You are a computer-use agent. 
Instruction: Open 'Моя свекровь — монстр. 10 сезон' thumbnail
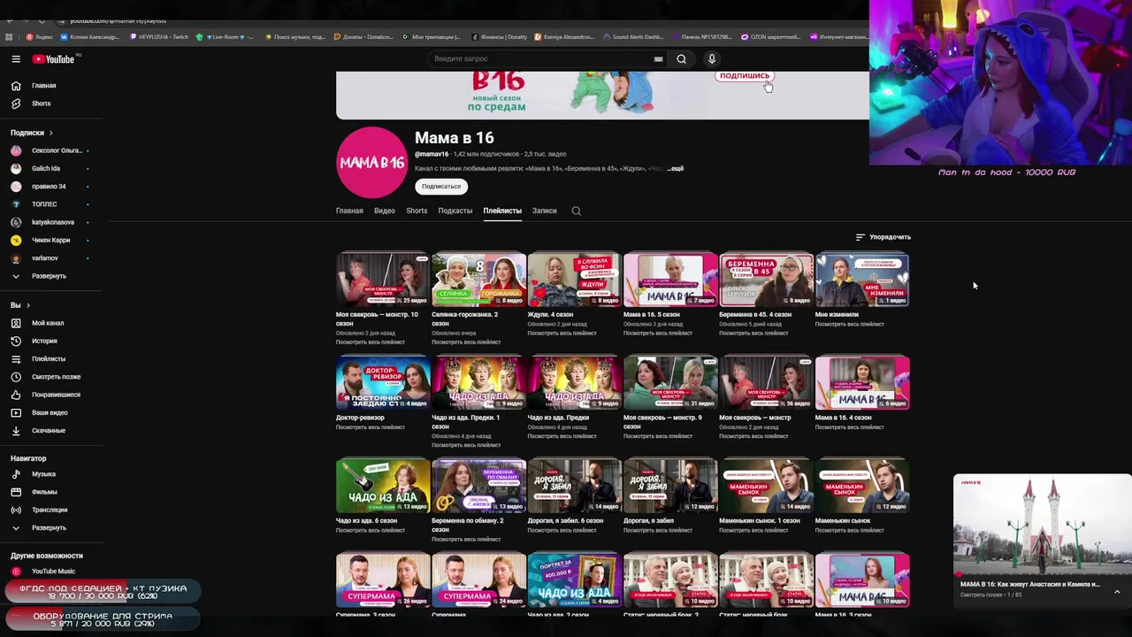[x=383, y=280]
